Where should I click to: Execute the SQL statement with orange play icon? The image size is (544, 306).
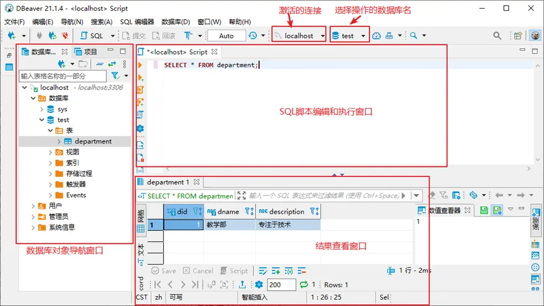[140, 65]
